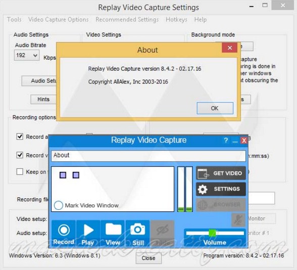Screen dimensions: 297x270
Task: Click the Play button in Replay Video Capture
Action: pos(88,234)
